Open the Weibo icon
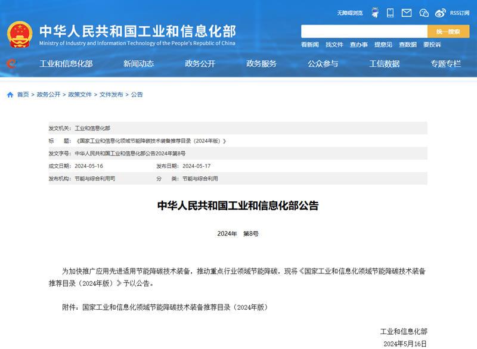Screen dimensions: 477x349 pos(440,13)
